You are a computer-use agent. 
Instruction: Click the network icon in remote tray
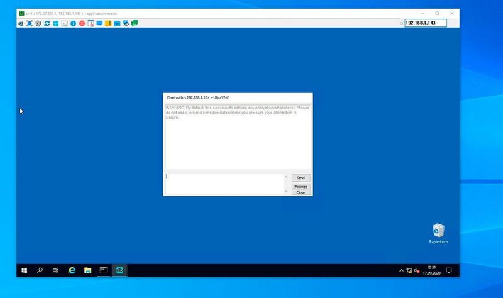tap(409, 270)
